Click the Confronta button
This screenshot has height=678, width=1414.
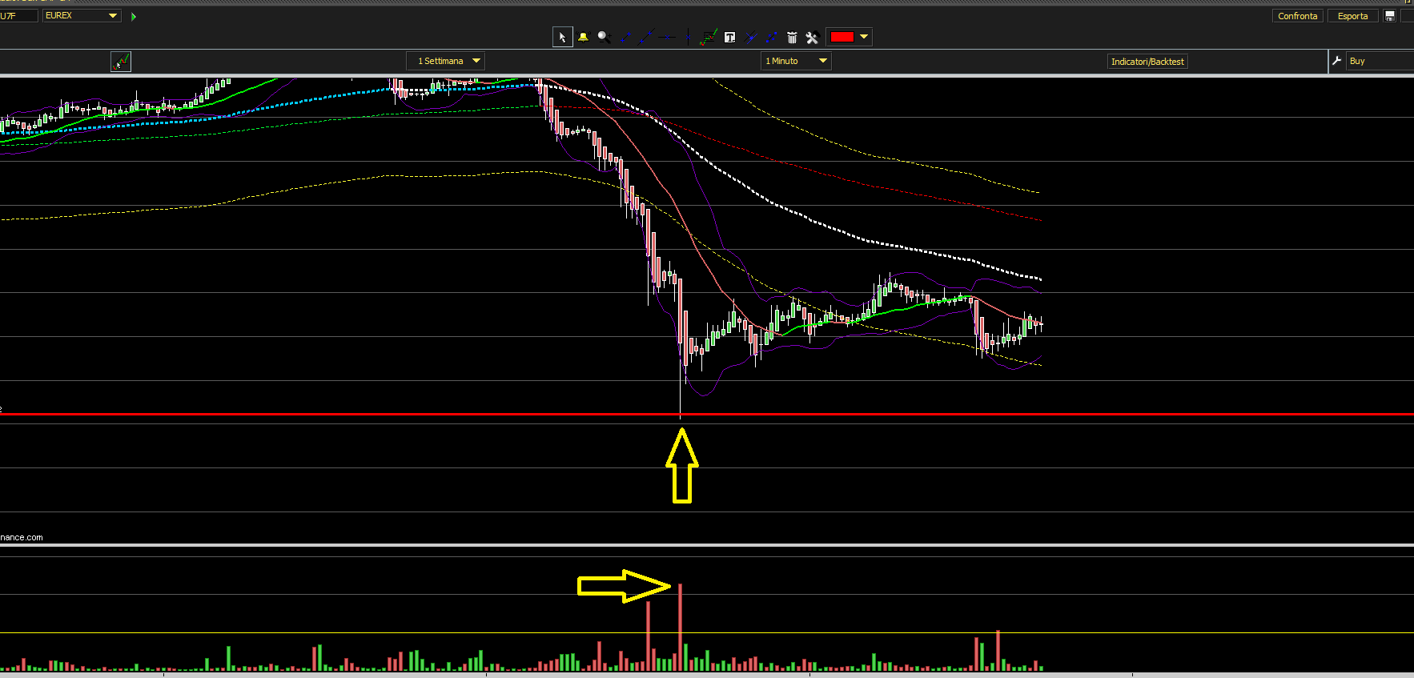pyautogui.click(x=1297, y=16)
